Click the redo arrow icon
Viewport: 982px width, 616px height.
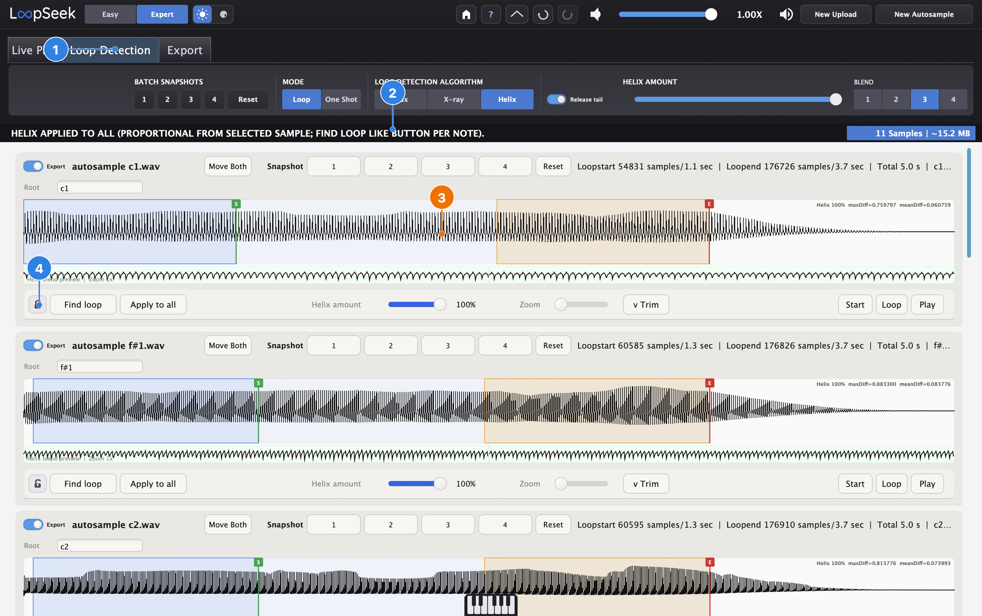tap(567, 14)
